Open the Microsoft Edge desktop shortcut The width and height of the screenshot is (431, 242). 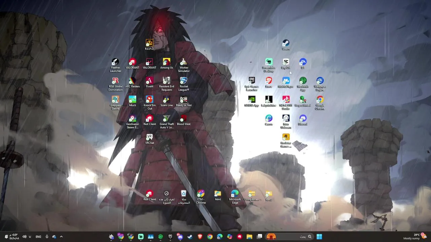tap(235, 197)
